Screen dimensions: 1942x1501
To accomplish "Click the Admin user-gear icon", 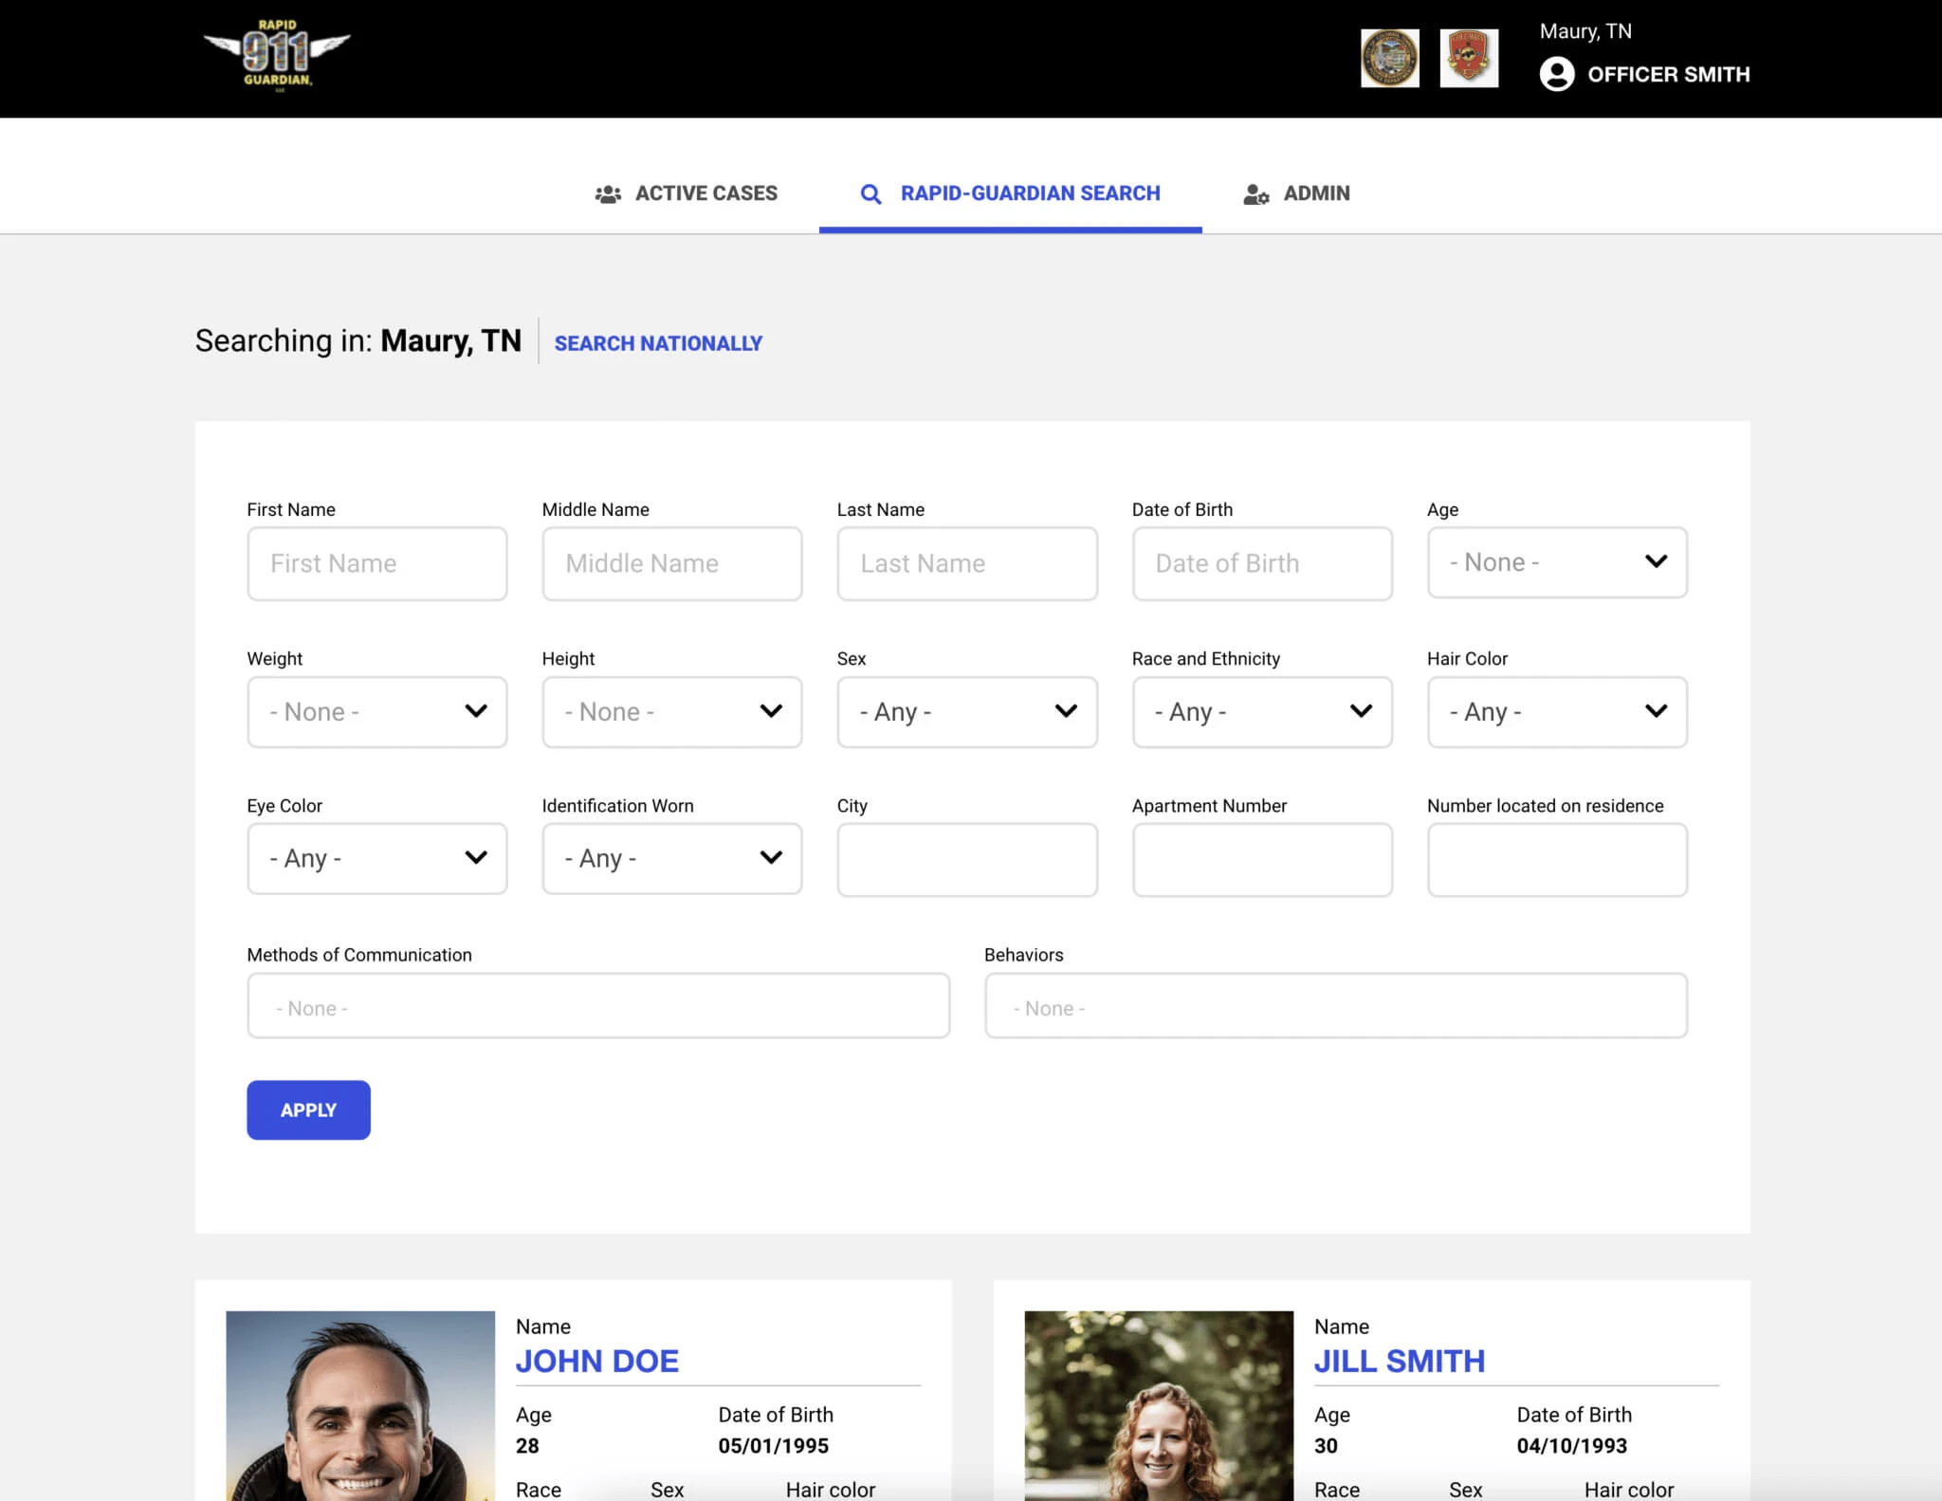I will 1255,193.
